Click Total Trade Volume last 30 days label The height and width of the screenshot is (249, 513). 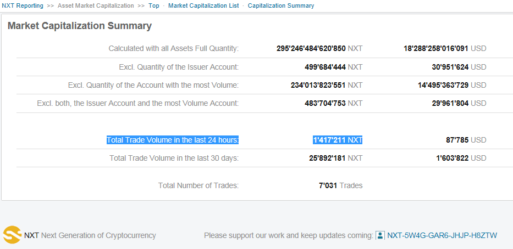click(x=174, y=159)
